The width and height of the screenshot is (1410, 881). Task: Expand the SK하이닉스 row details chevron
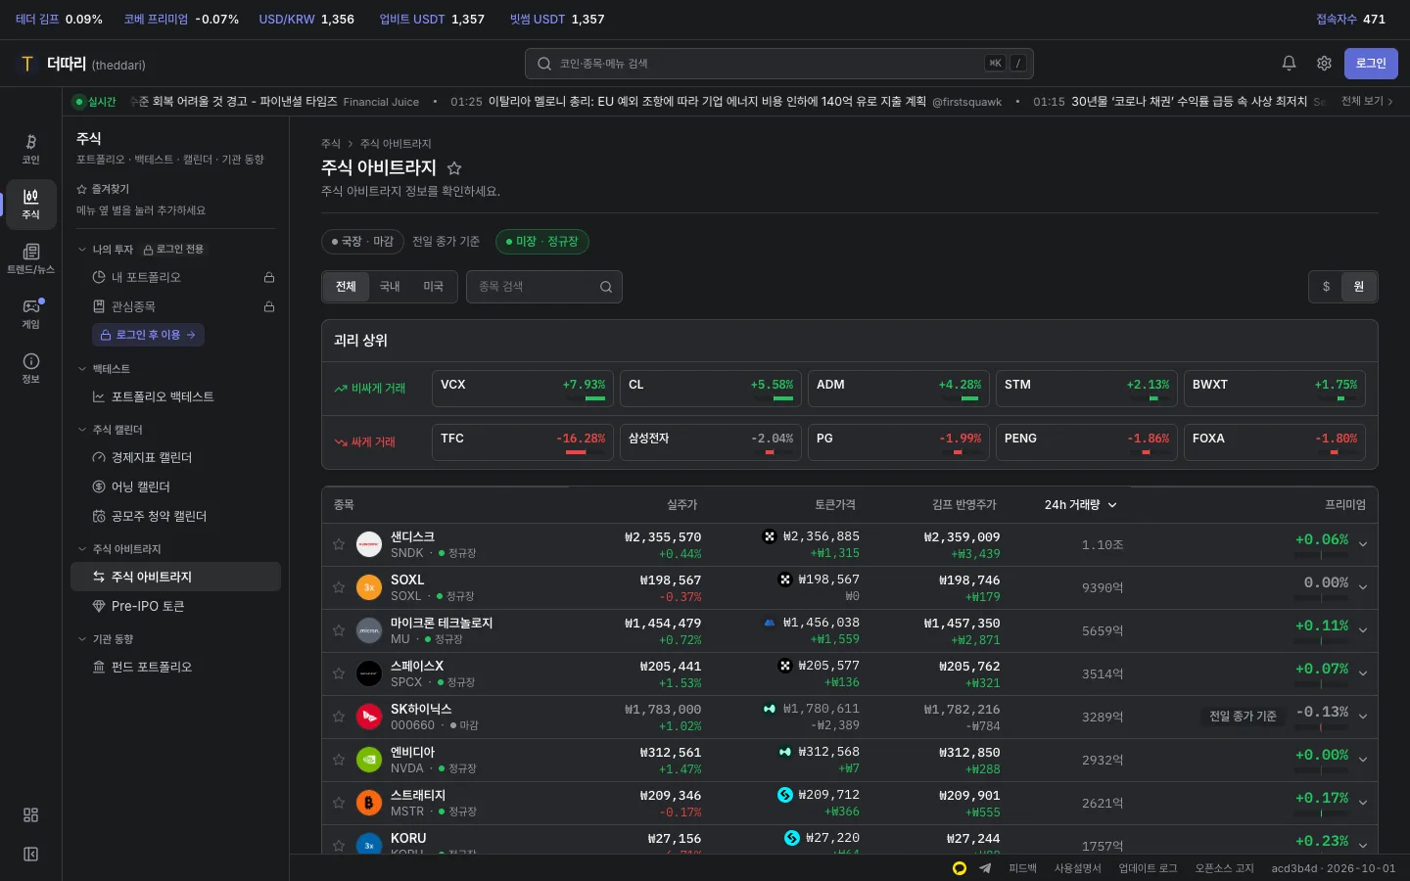pyautogui.click(x=1363, y=717)
